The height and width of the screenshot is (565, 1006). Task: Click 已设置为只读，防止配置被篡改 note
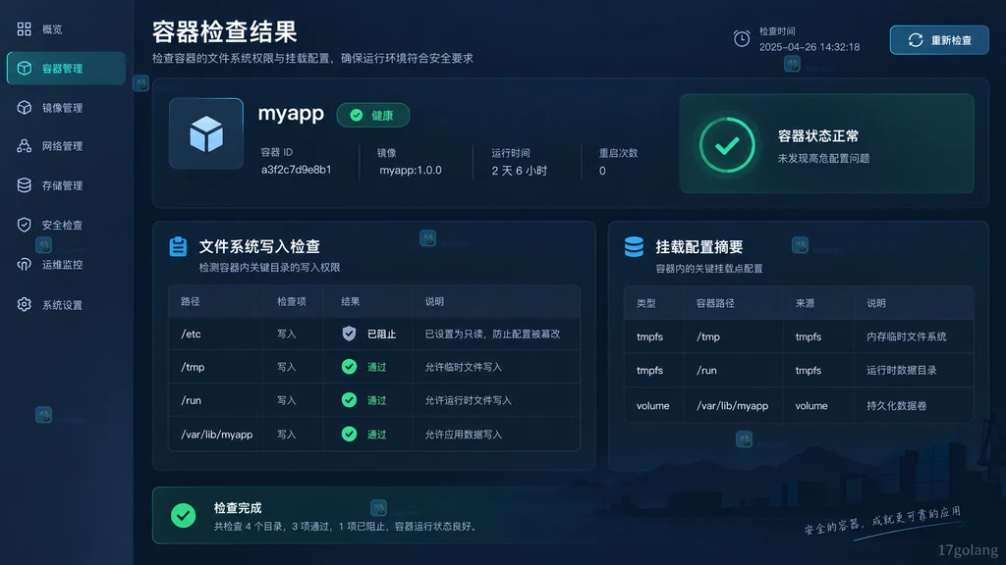492,334
